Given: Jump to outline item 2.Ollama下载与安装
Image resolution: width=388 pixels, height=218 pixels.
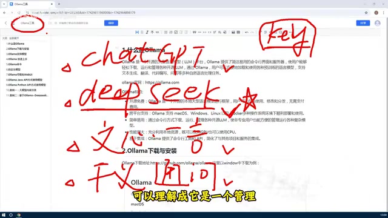Looking at the screenshot, I should (x=18, y=48).
